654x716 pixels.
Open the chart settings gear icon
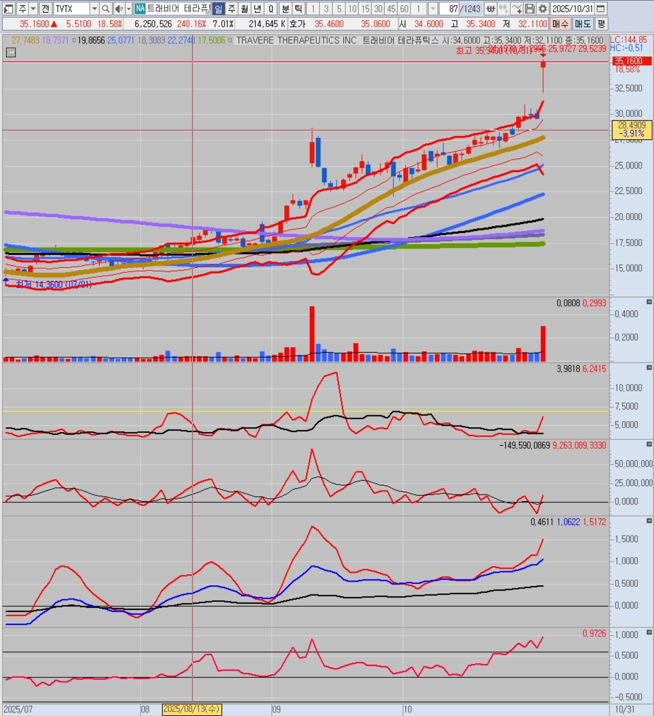coord(542,9)
